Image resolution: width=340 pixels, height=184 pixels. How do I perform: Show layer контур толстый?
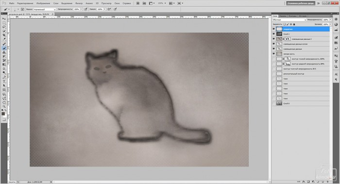tap(273, 69)
